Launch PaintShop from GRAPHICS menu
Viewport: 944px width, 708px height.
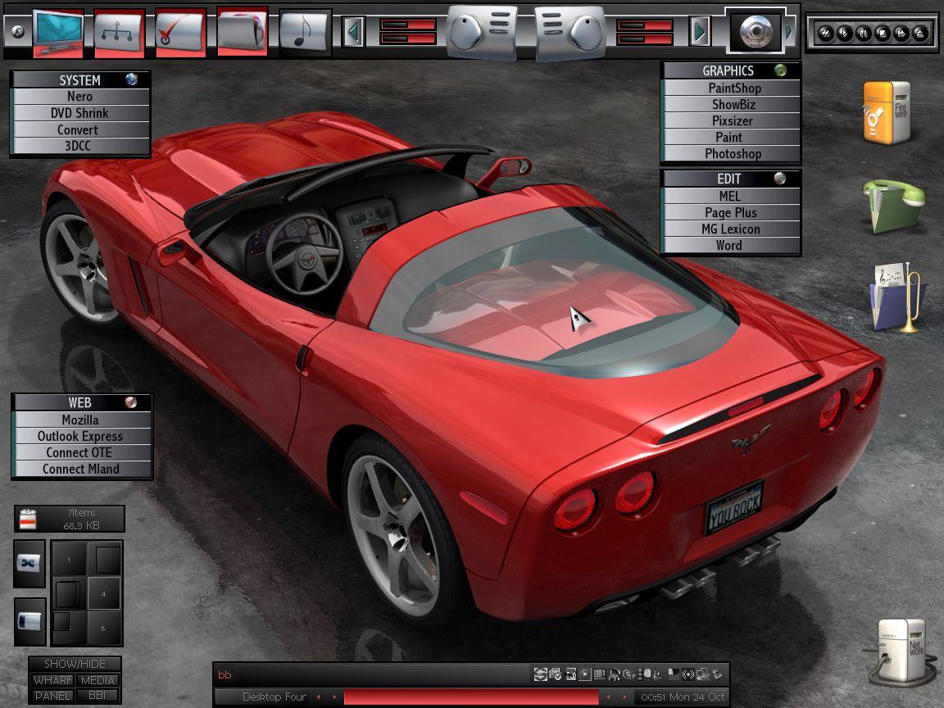pos(732,88)
